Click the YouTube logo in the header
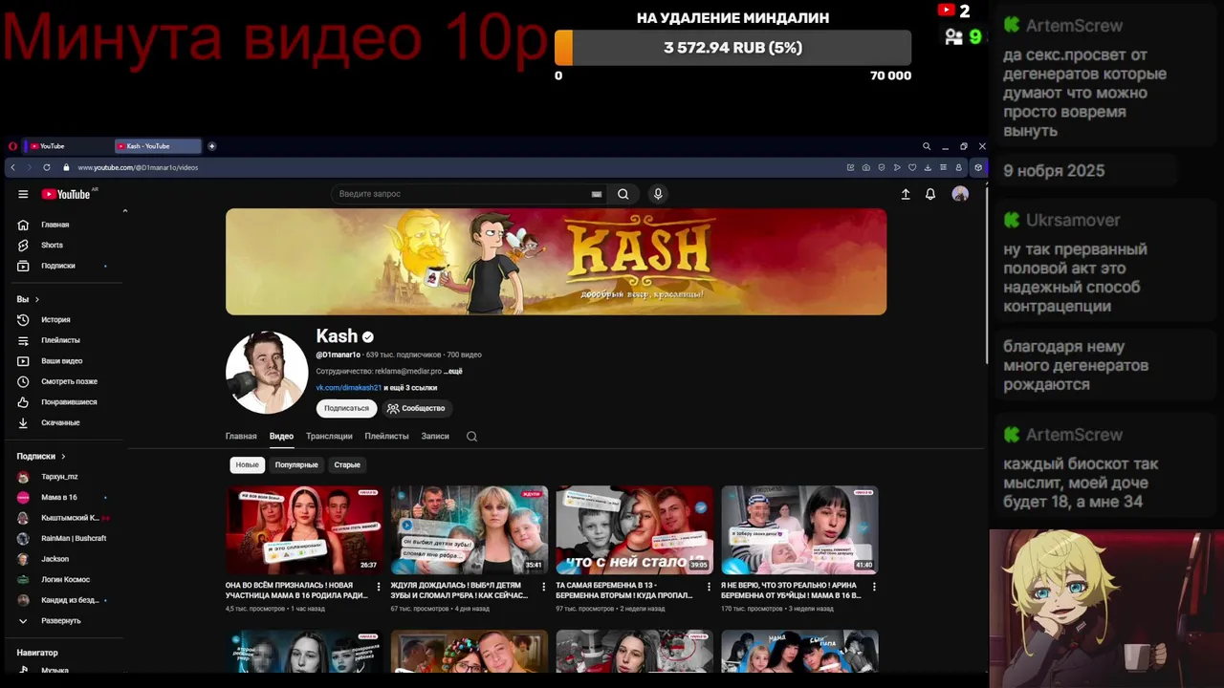 66,194
